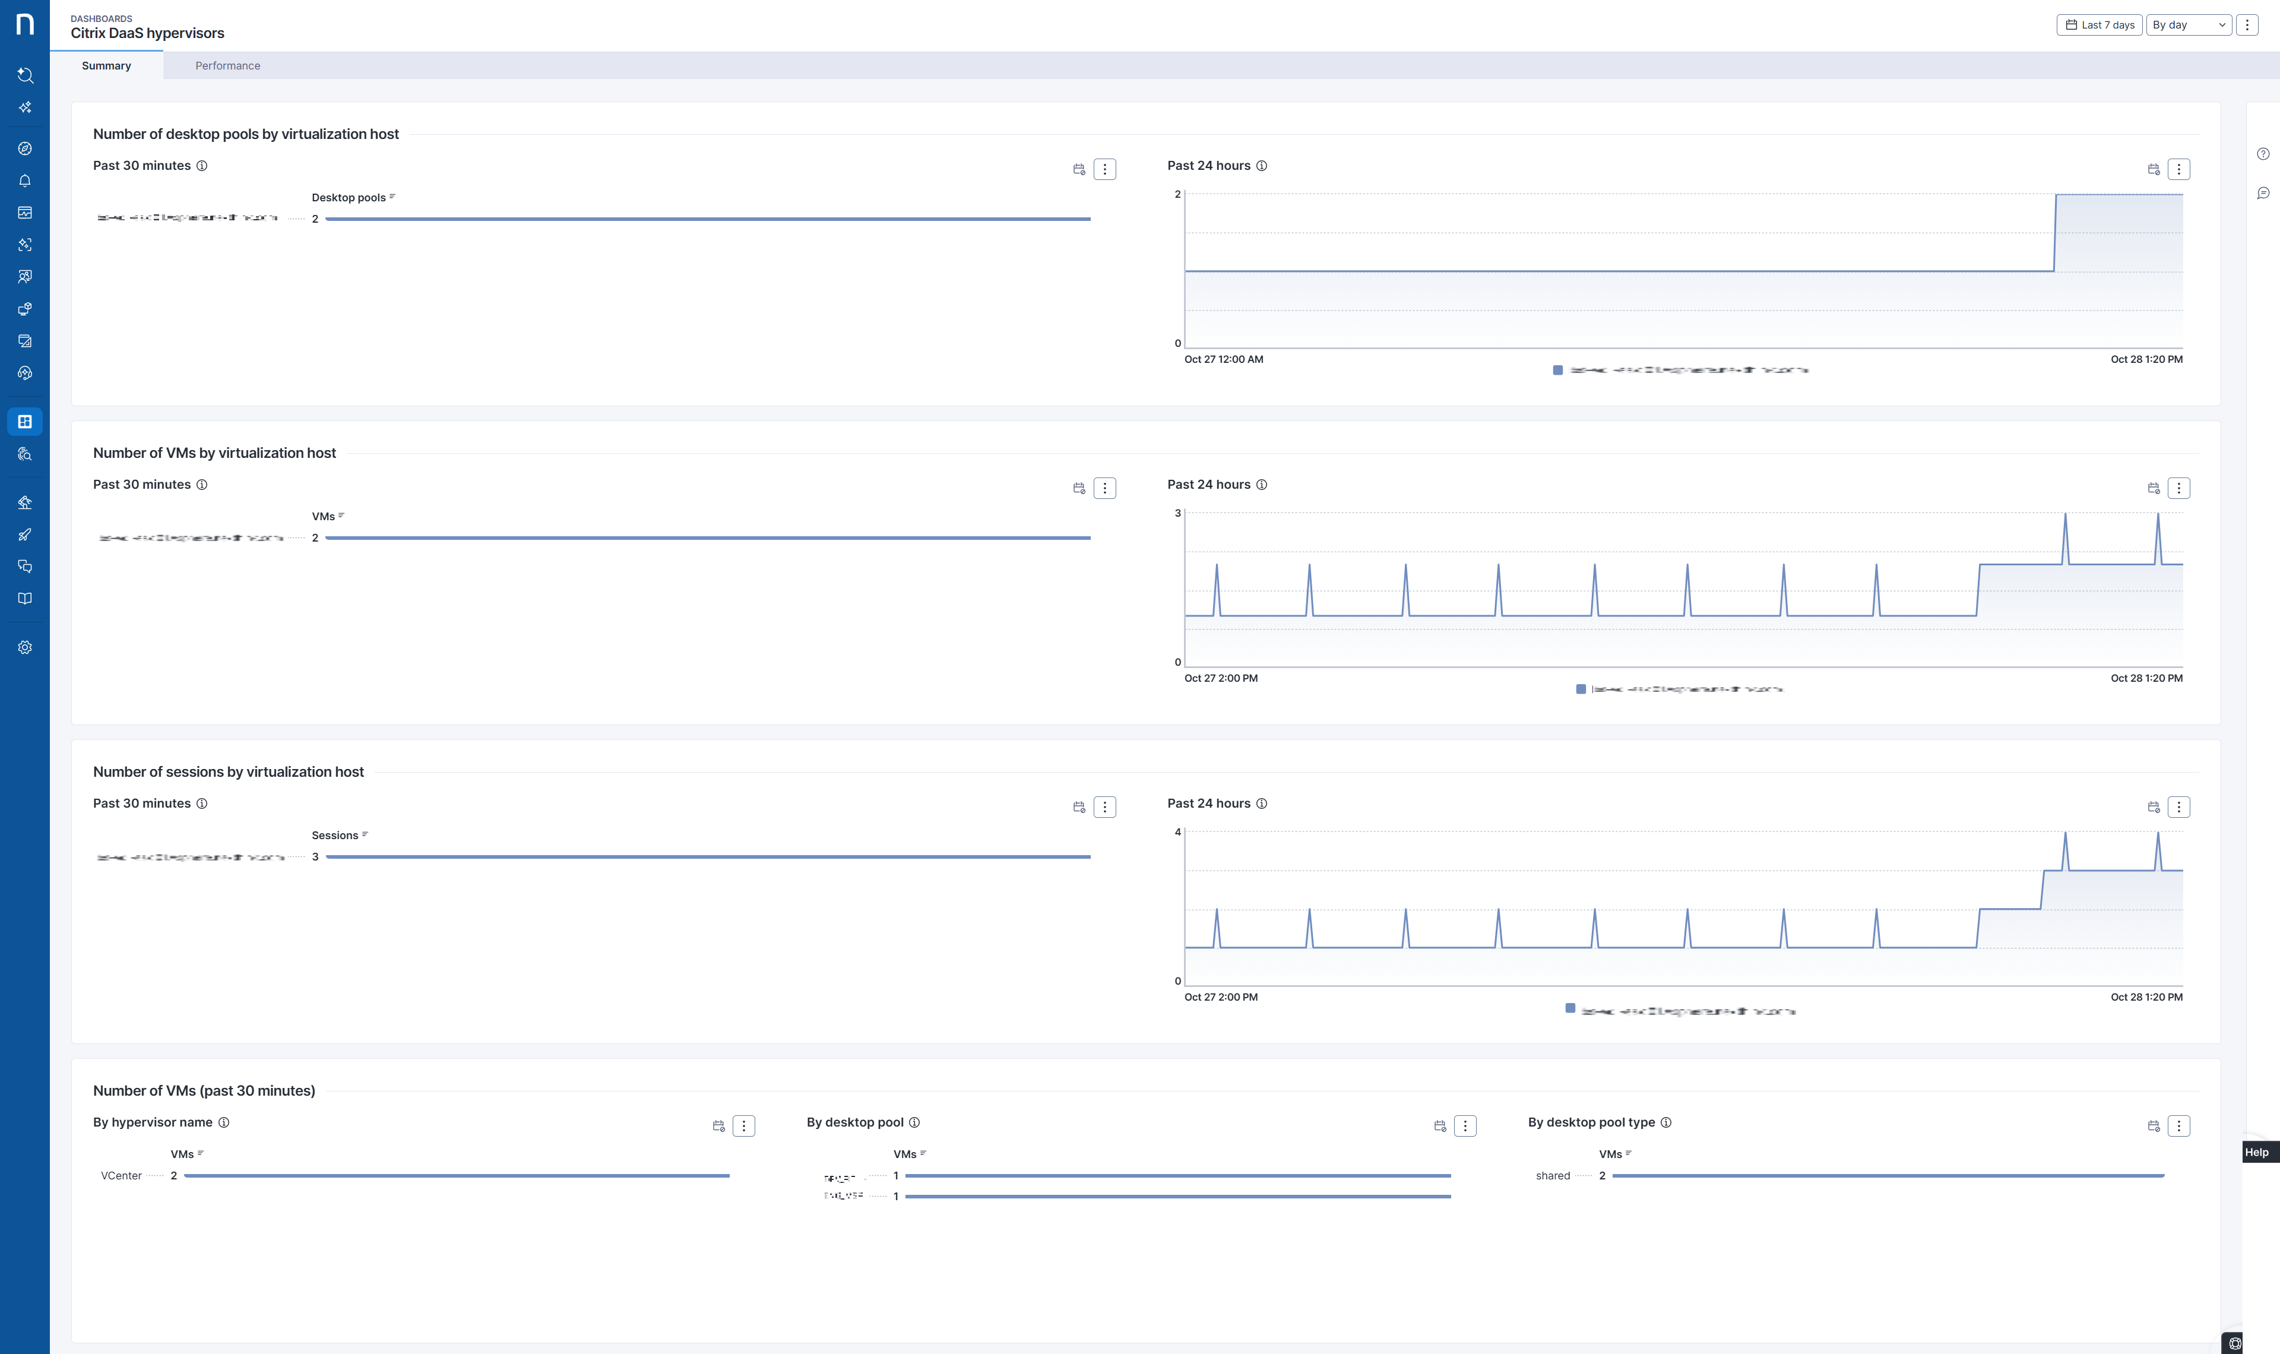Image resolution: width=2280 pixels, height=1354 pixels.
Task: Open the By day granularity dropdown
Action: [2188, 24]
